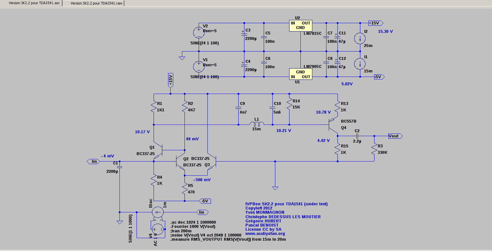The width and height of the screenshot is (492, 251).
Task: Click the vertical +15V rail label flag
Action: click(170, 80)
